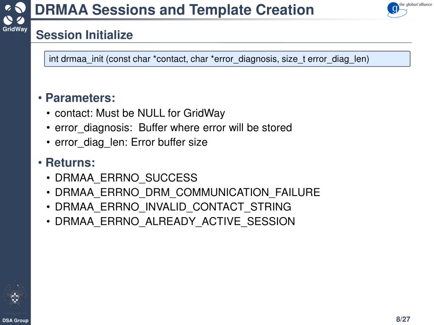
Task: Click the error_diag_len: Error buffer size line
Action: [x=131, y=143]
